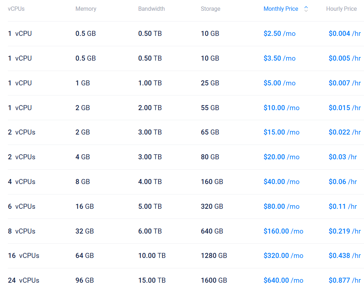The image size is (364, 287).
Task: Click the vCPUs column header
Action: click(x=16, y=9)
